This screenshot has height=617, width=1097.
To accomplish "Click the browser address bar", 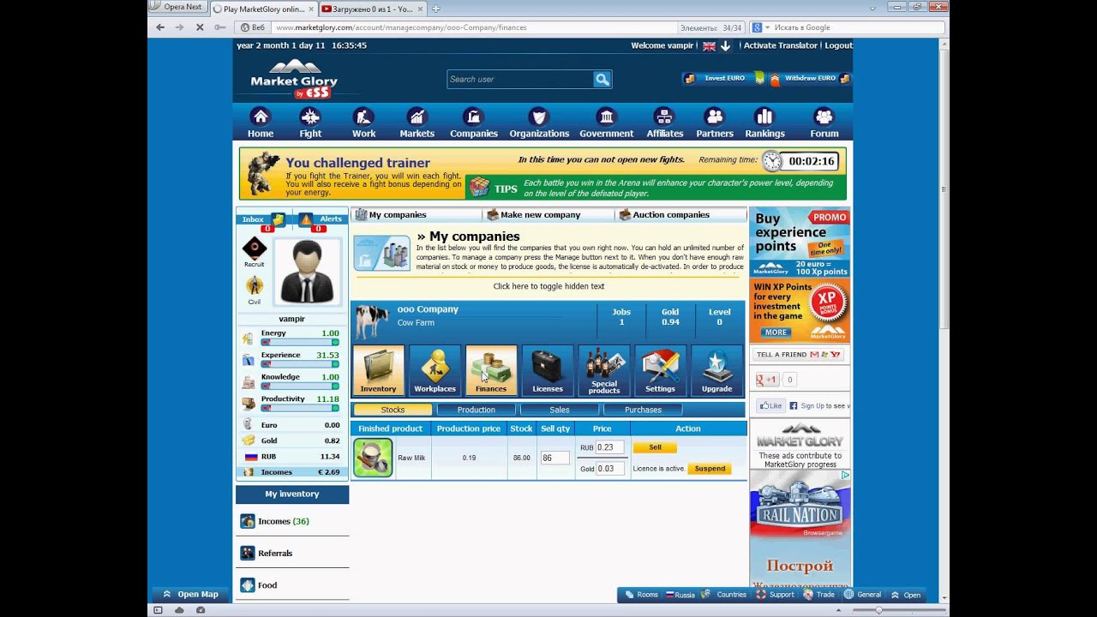I will 471,27.
